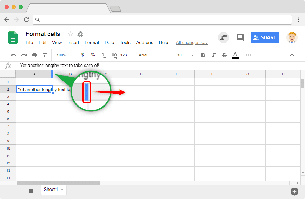305x199 pixels.
Task: Open the account avatar menu
Action: [292, 37]
